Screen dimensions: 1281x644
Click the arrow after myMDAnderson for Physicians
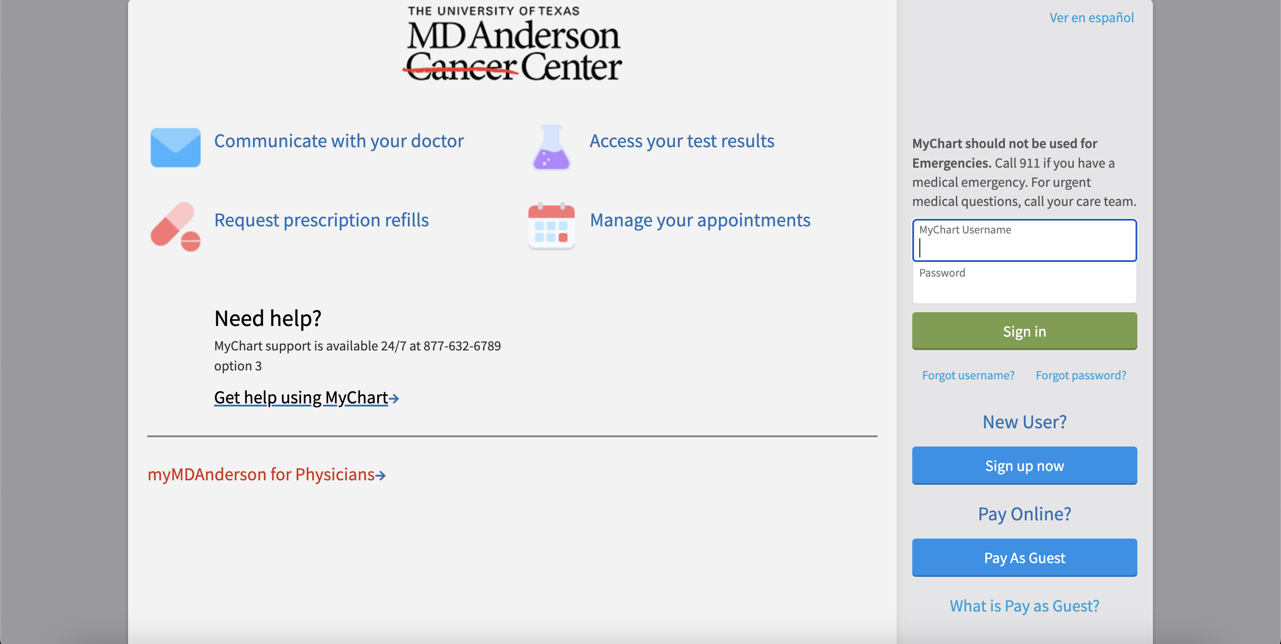coord(380,475)
